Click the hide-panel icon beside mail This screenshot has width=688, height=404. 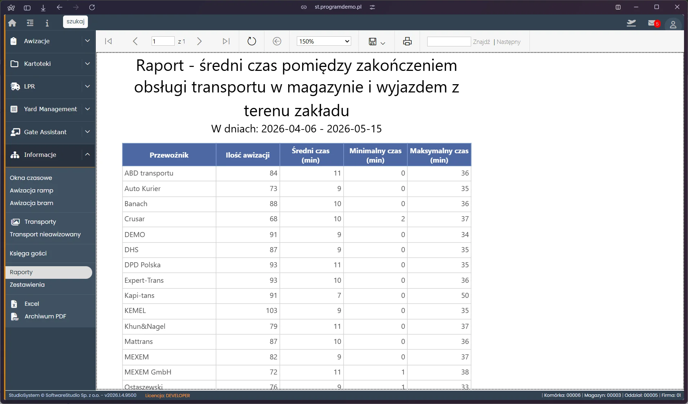[631, 23]
